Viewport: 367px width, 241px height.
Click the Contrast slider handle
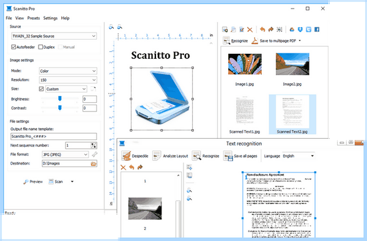[x=60, y=108]
